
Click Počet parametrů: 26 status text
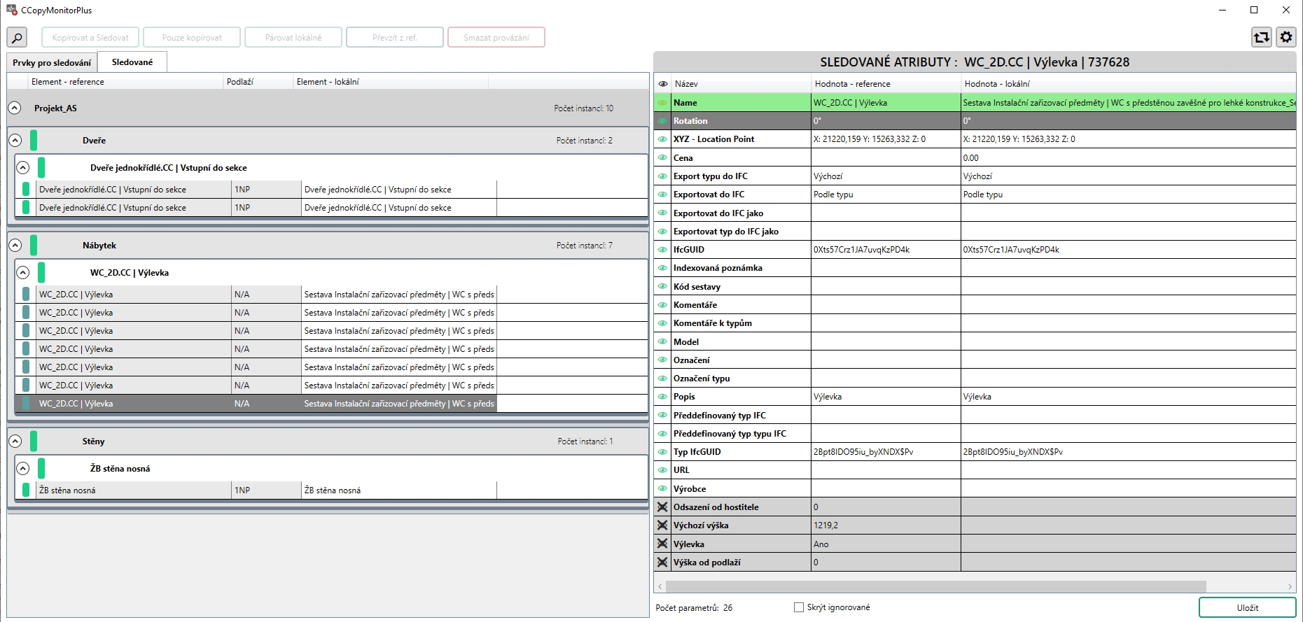click(694, 607)
